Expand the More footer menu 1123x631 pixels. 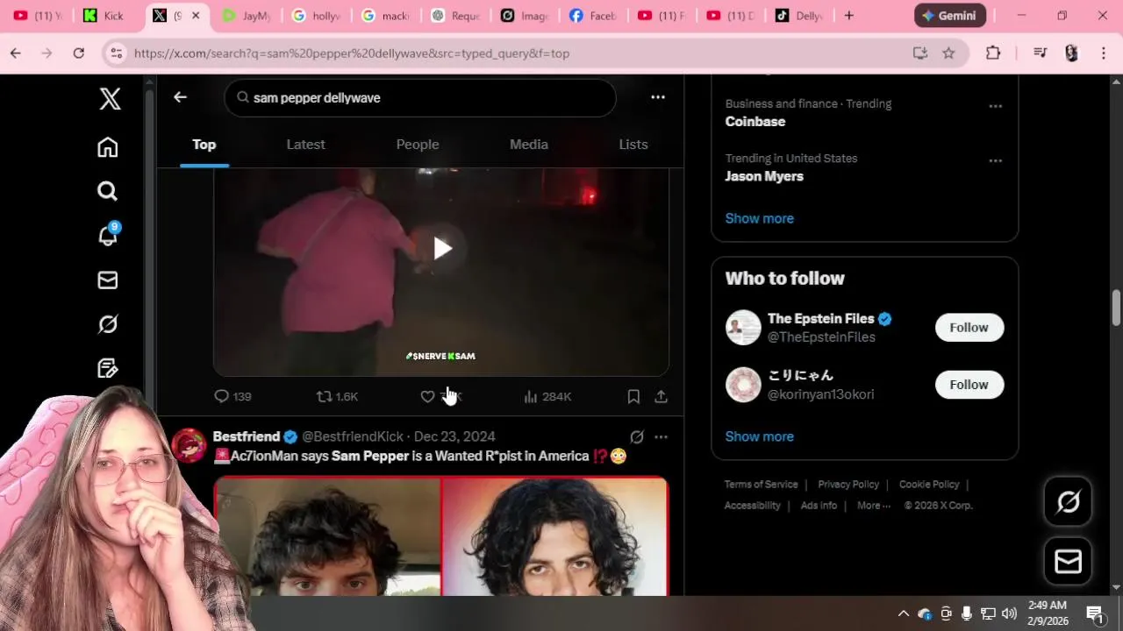874,506
